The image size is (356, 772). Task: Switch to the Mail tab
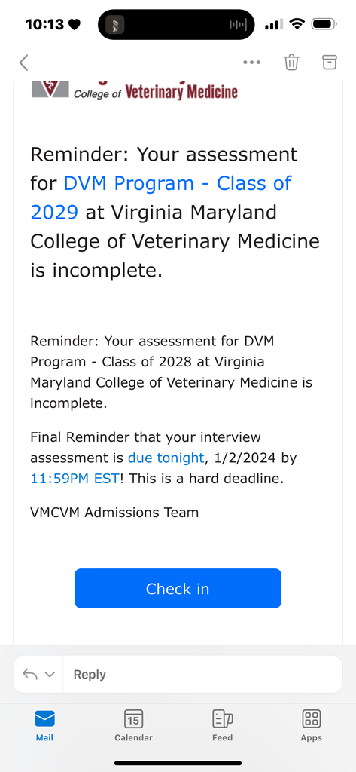pos(44,725)
